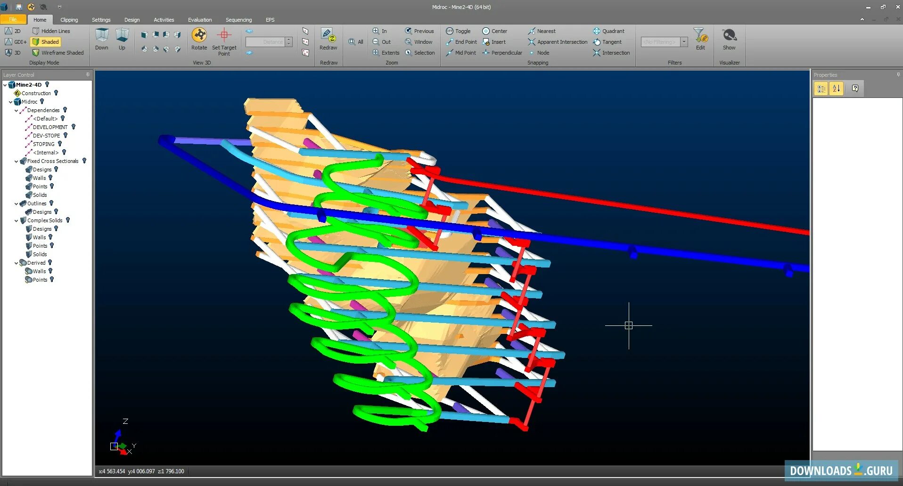Click categorized view icon in Properties panel
Screen dimensions: 903x486
pyautogui.click(x=821, y=89)
